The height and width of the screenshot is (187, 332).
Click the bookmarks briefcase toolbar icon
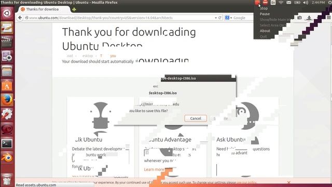[299, 18]
